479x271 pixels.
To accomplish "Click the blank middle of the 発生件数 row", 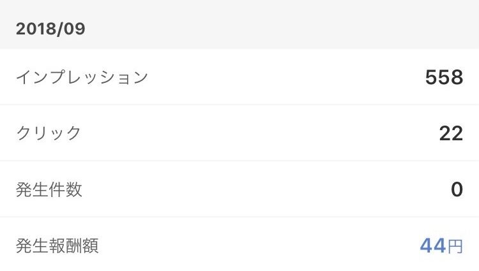I will [x=255, y=189].
